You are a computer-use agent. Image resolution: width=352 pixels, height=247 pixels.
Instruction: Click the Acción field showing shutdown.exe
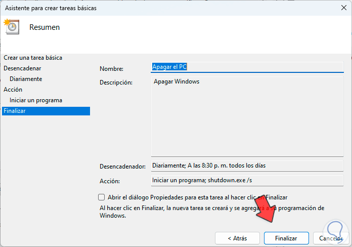(x=247, y=180)
